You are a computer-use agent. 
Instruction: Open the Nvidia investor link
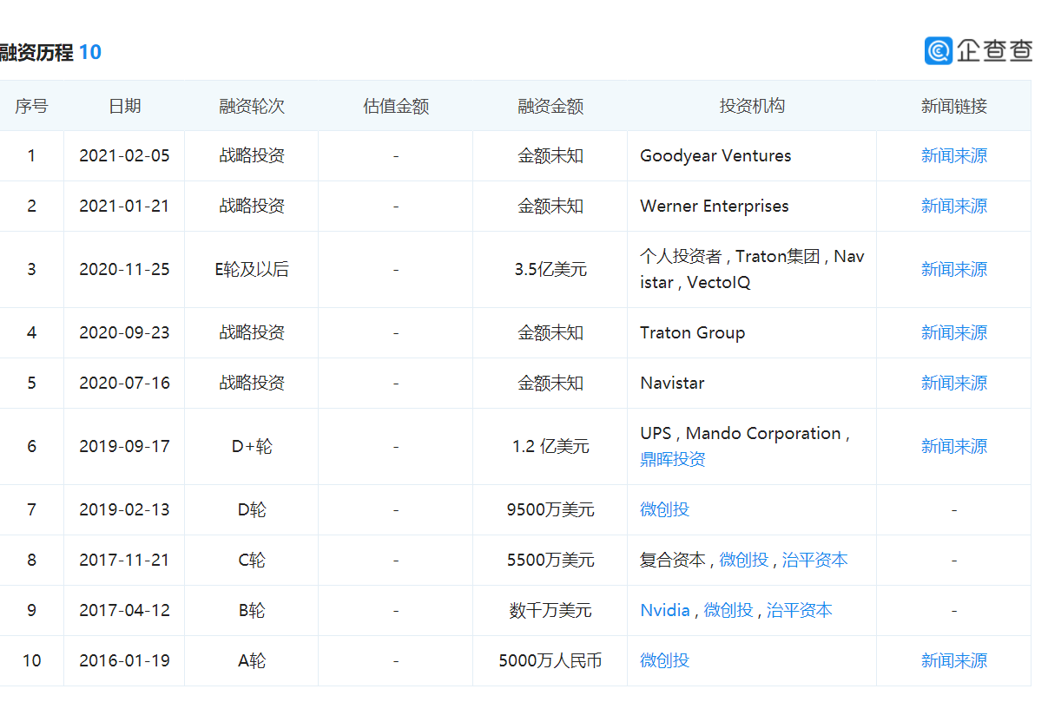(x=665, y=611)
